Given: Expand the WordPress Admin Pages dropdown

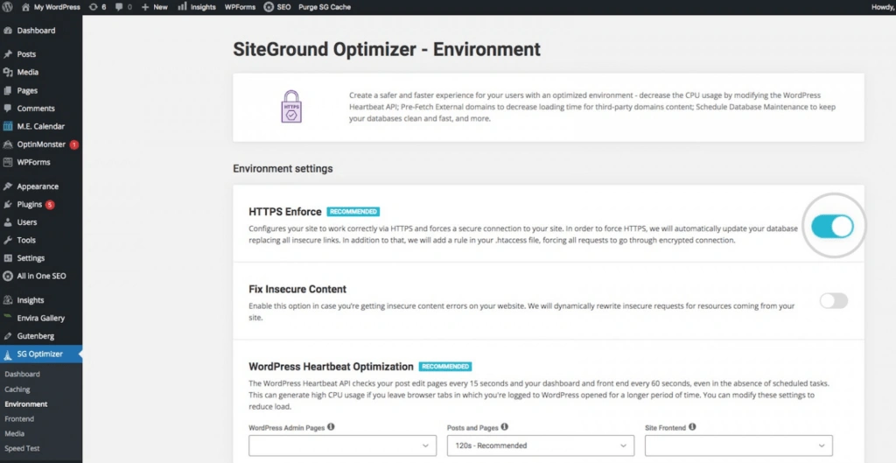Looking at the screenshot, I should click(342, 445).
